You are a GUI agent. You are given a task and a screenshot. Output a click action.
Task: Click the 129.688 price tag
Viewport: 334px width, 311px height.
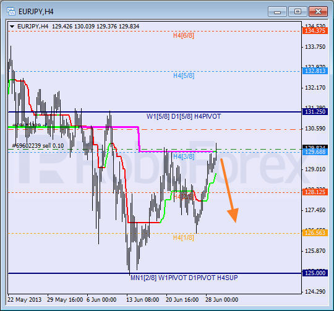pos(315,151)
